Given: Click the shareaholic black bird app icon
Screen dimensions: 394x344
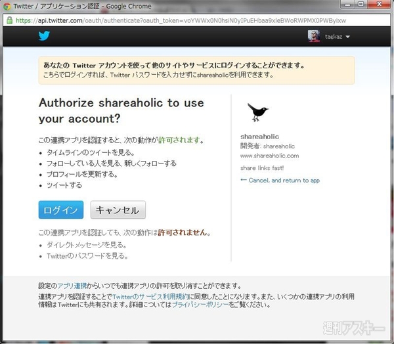Looking at the screenshot, I should point(257,112).
